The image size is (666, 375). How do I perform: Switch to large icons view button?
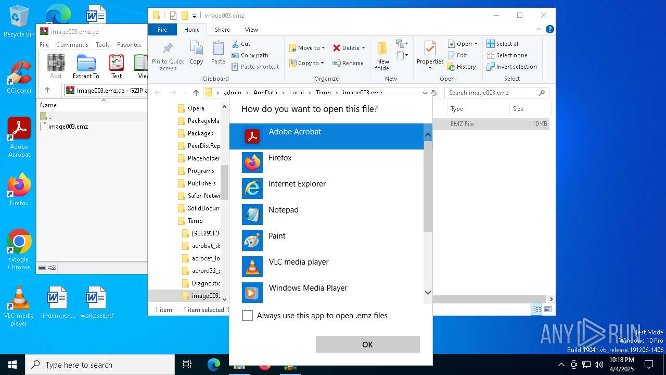pyautogui.click(x=548, y=309)
